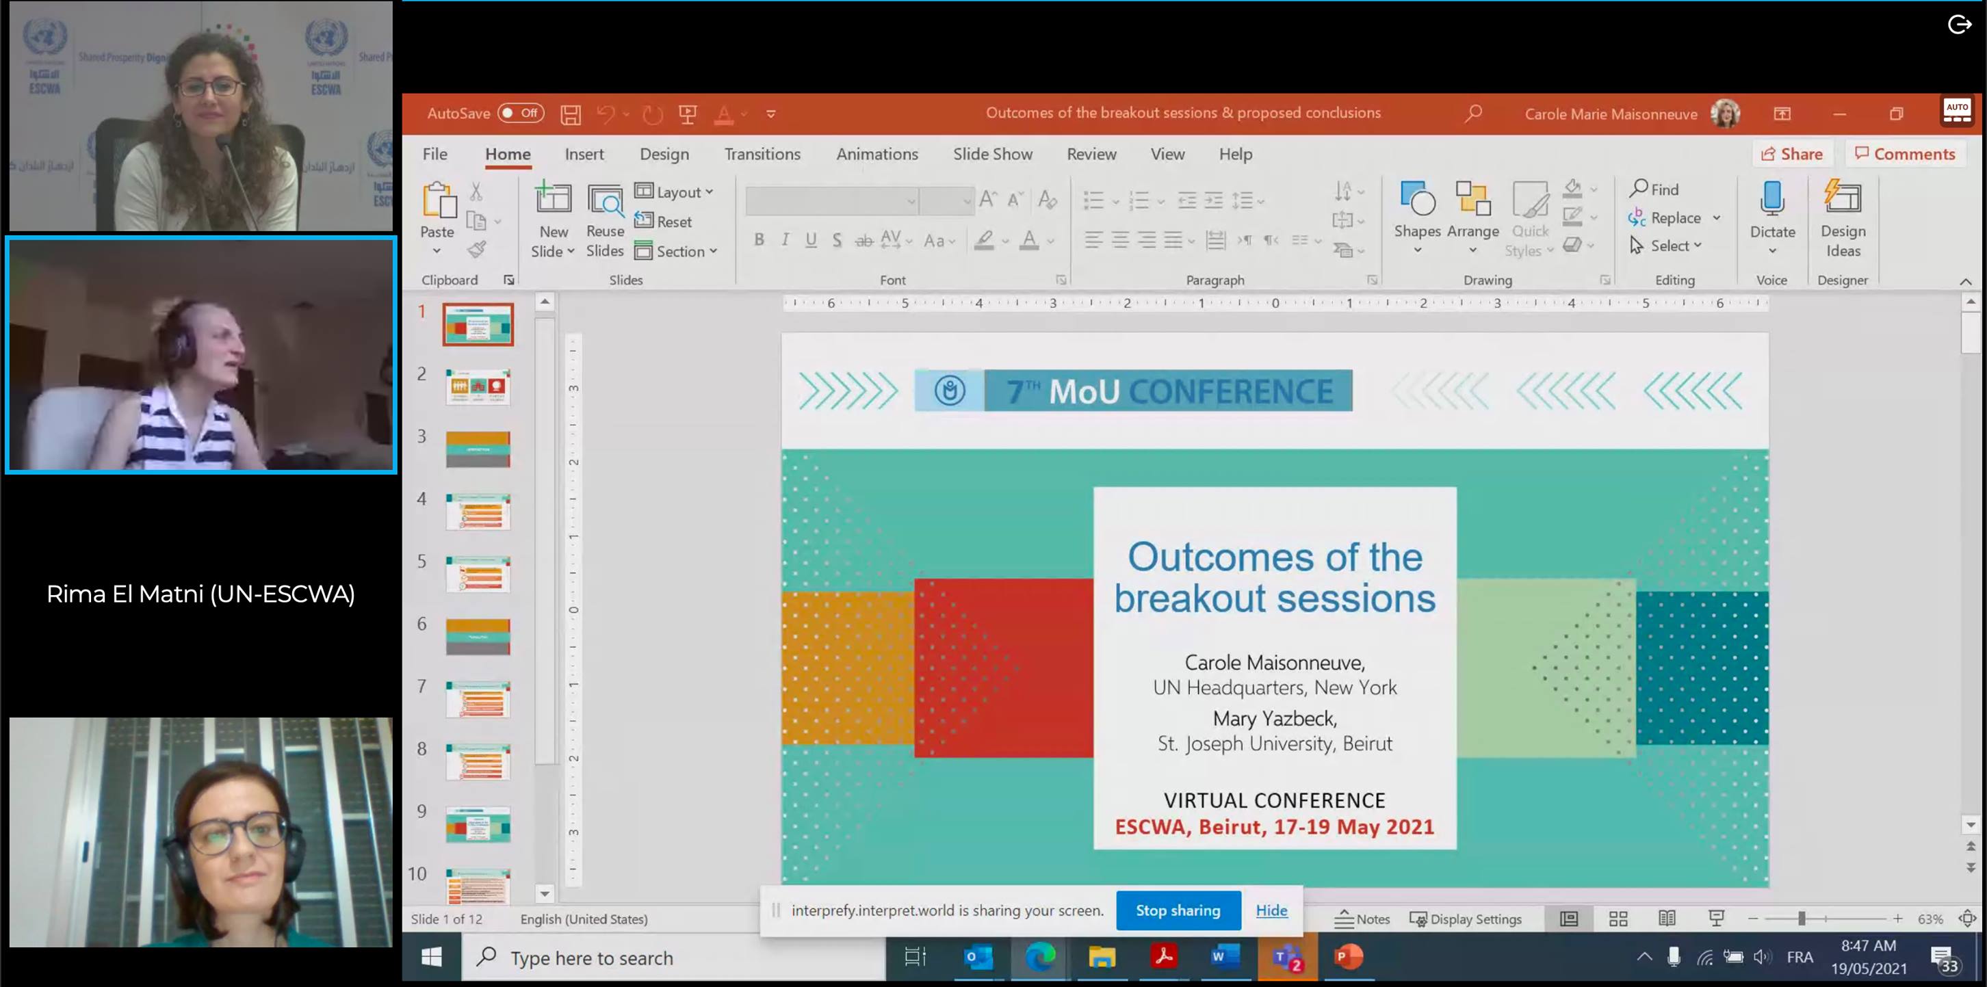
Task: Select slide 2 thumbnail
Action: 478,387
